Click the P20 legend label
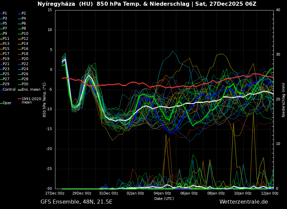The width and height of the screenshot is (287, 209). point(25,59)
